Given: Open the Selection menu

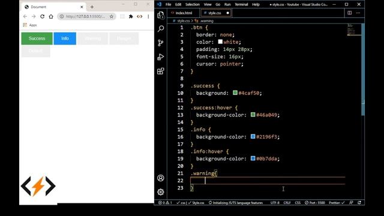Looking at the screenshot, I should click(193, 4).
